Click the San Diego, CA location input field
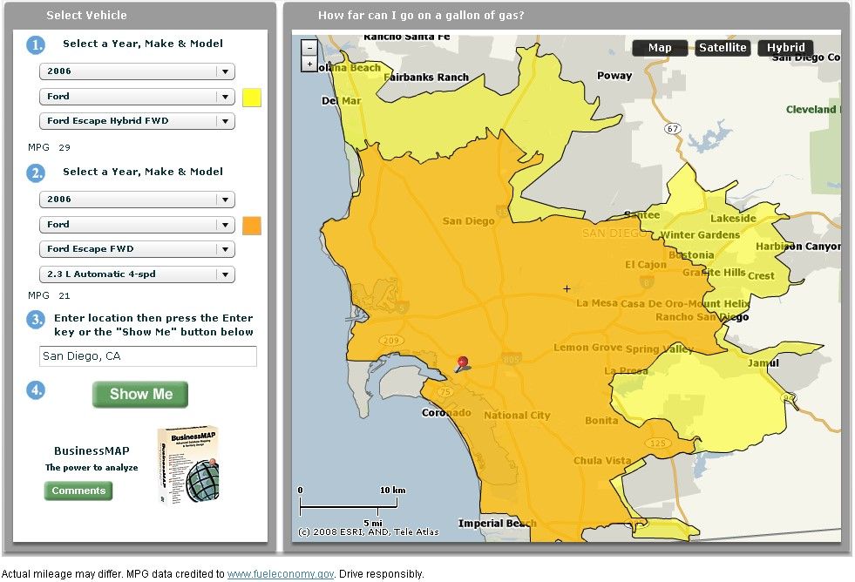Image resolution: width=855 pixels, height=582 pixels. click(x=148, y=356)
